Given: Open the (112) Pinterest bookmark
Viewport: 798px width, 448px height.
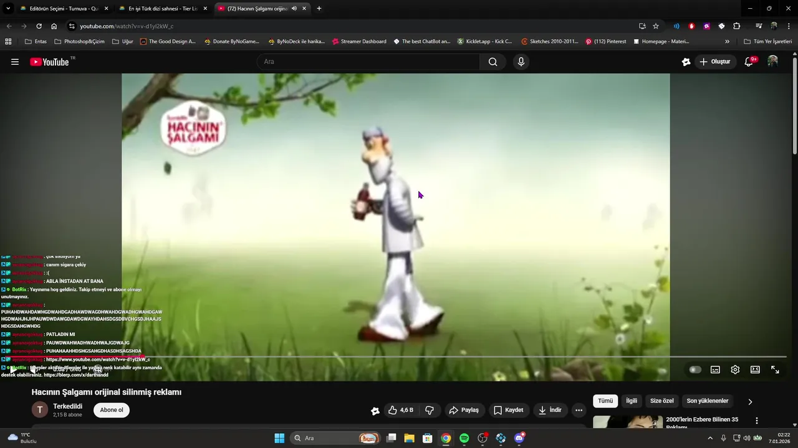Looking at the screenshot, I should tap(605, 42).
